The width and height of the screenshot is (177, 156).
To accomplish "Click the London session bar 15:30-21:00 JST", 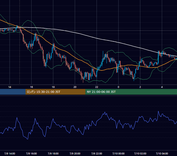I will pyautogui.click(x=55, y=92).
